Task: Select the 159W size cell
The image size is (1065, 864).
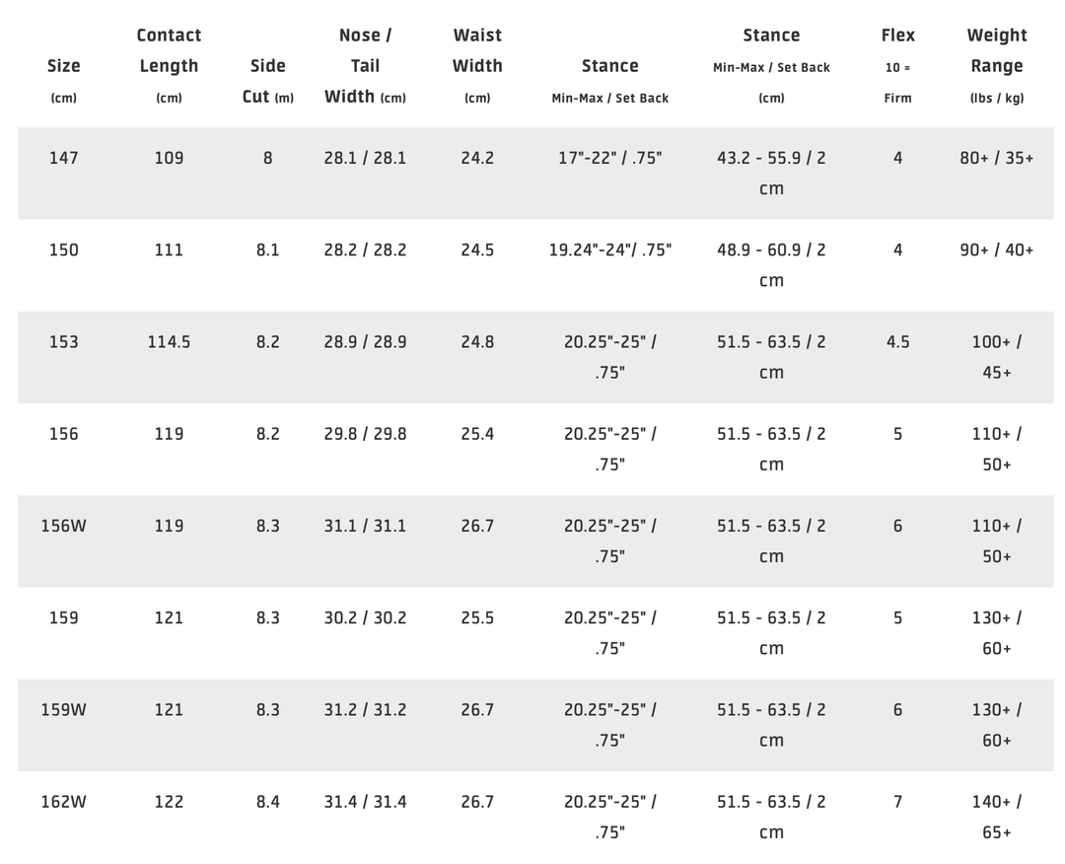Action: (x=64, y=710)
